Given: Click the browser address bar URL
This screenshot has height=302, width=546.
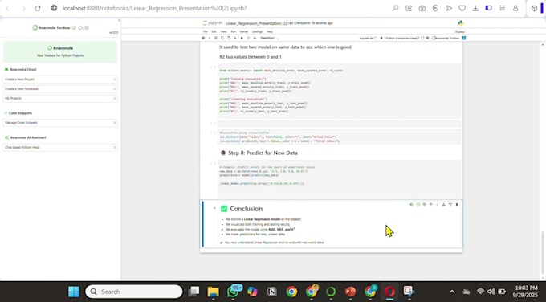Looking at the screenshot, I should click(x=154, y=8).
